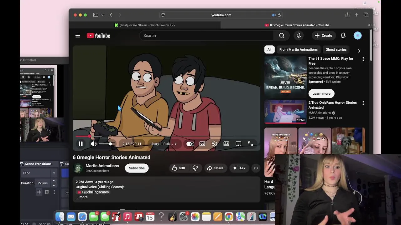Adjust the volume slider knob
The image size is (401, 225).
click(x=110, y=144)
